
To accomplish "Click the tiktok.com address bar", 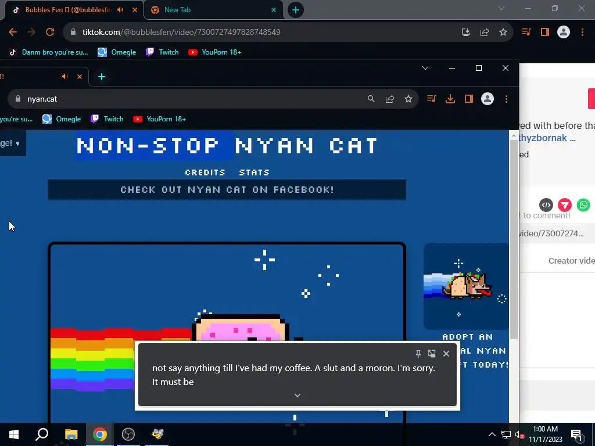I will tap(262, 33).
